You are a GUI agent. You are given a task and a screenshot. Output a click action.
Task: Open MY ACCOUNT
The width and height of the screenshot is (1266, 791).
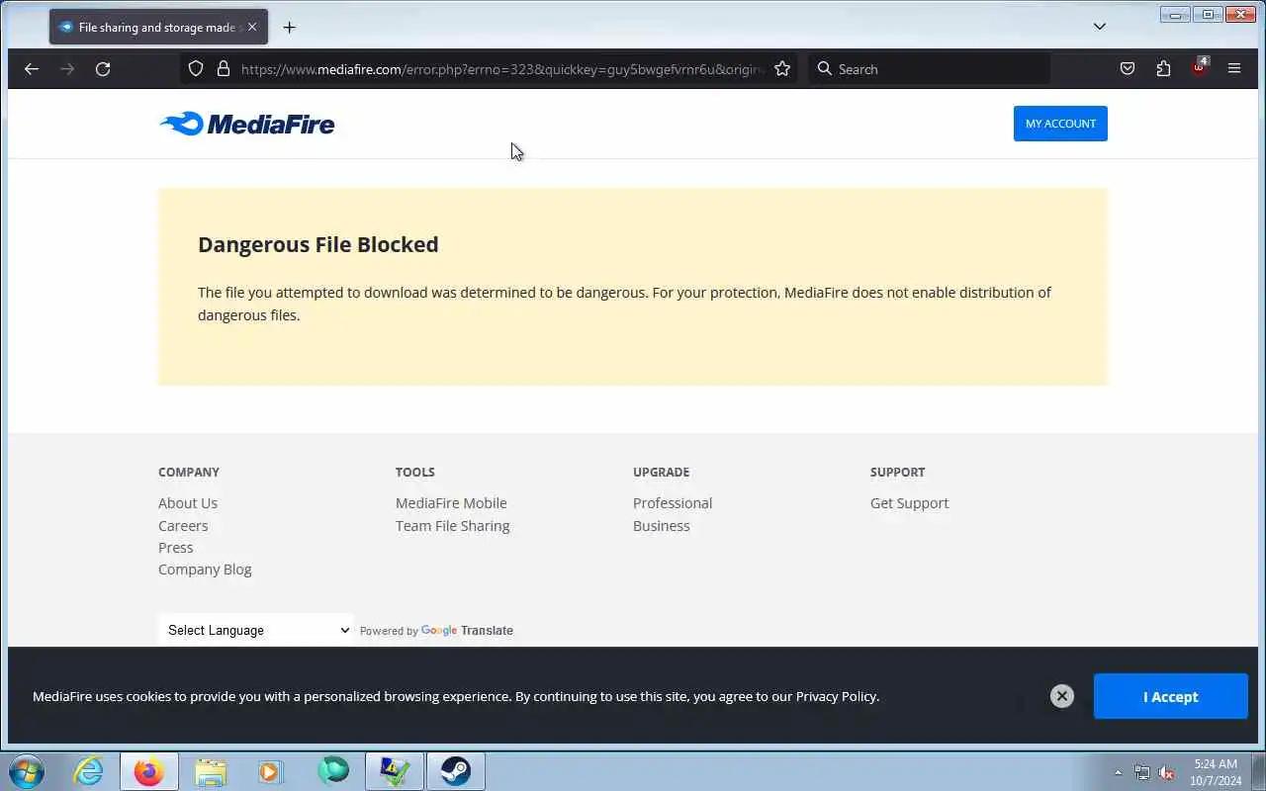(x=1060, y=124)
